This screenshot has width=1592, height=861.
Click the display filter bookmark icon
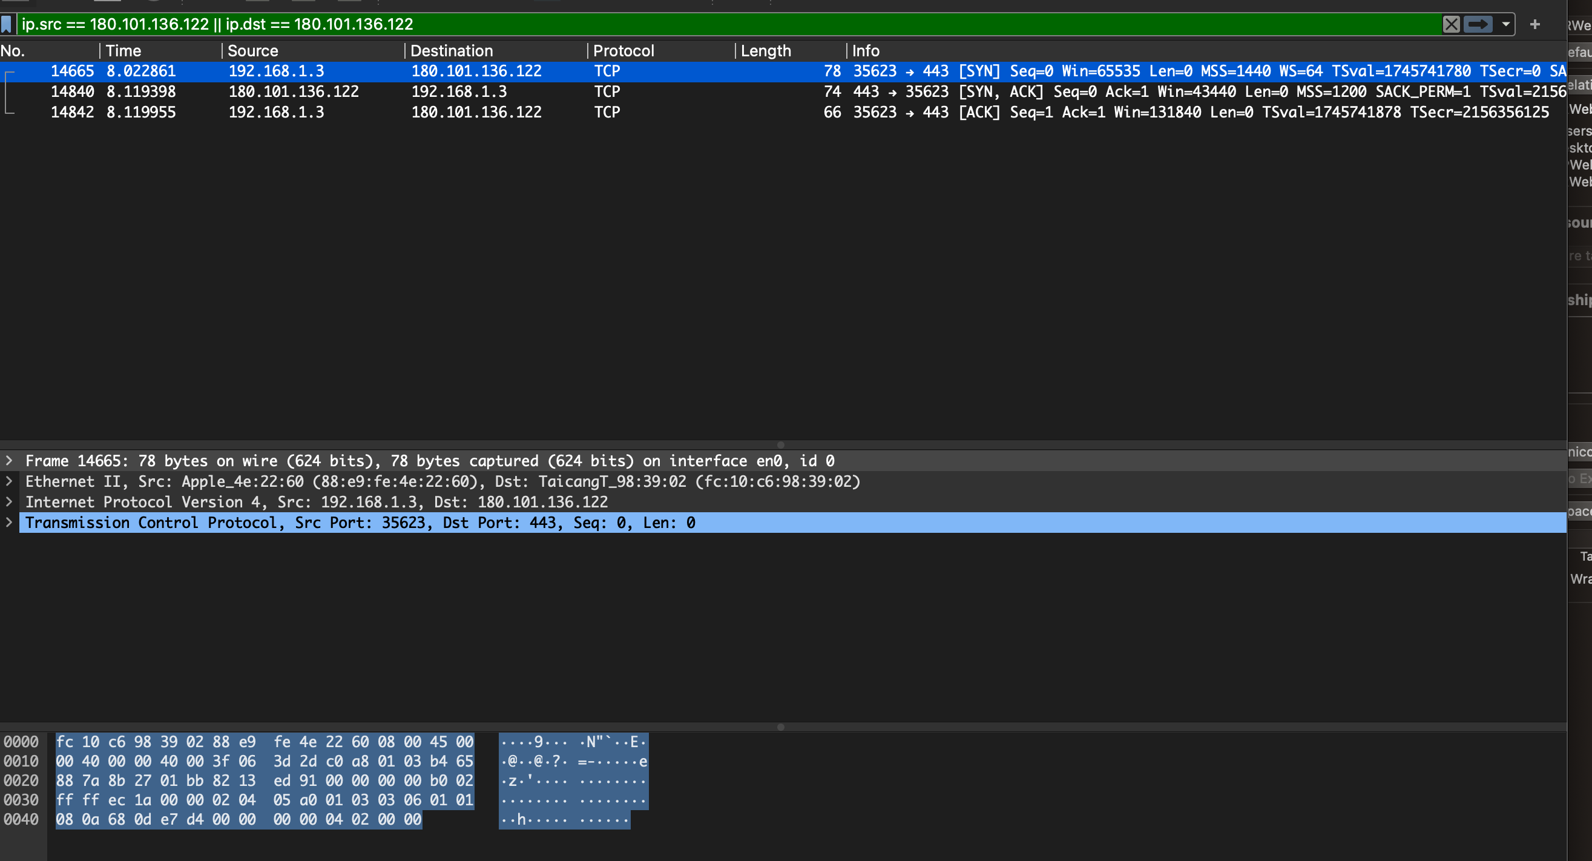coord(7,24)
